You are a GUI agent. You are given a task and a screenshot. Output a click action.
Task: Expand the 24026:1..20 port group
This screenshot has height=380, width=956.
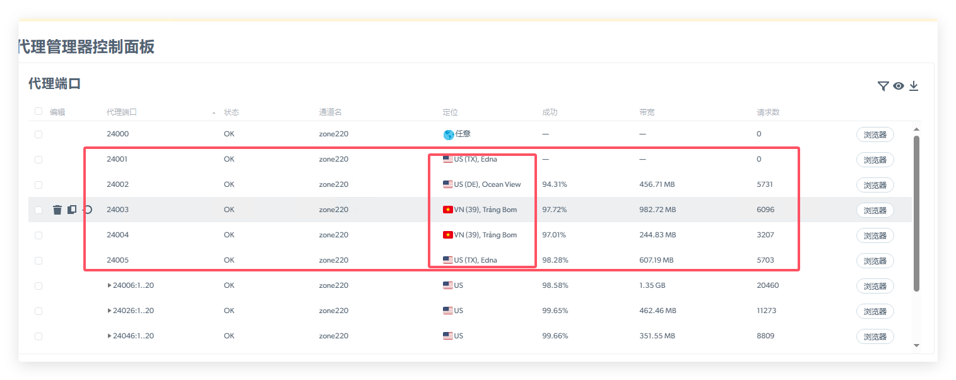click(x=110, y=311)
